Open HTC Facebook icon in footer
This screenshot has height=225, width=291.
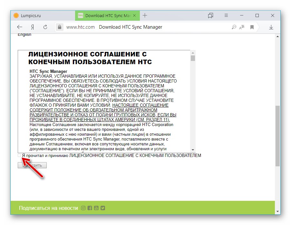coord(90,208)
